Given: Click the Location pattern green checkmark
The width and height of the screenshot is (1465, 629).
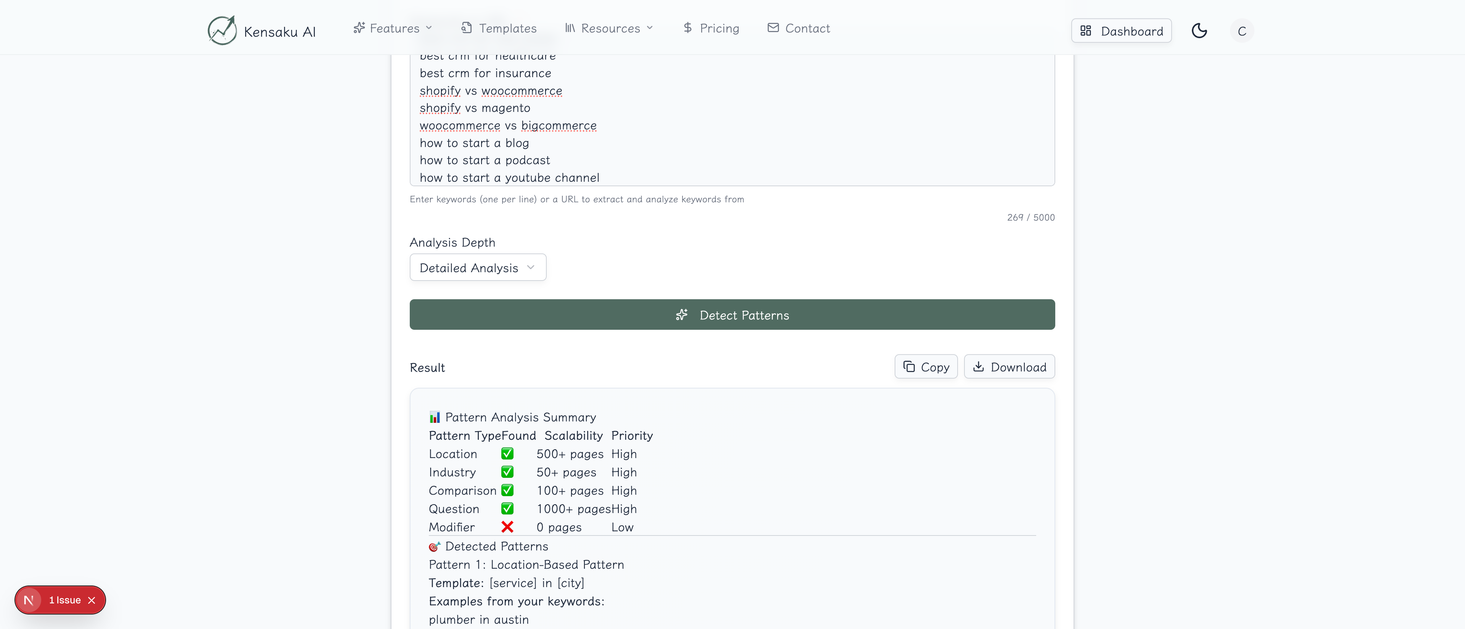Looking at the screenshot, I should (507, 454).
